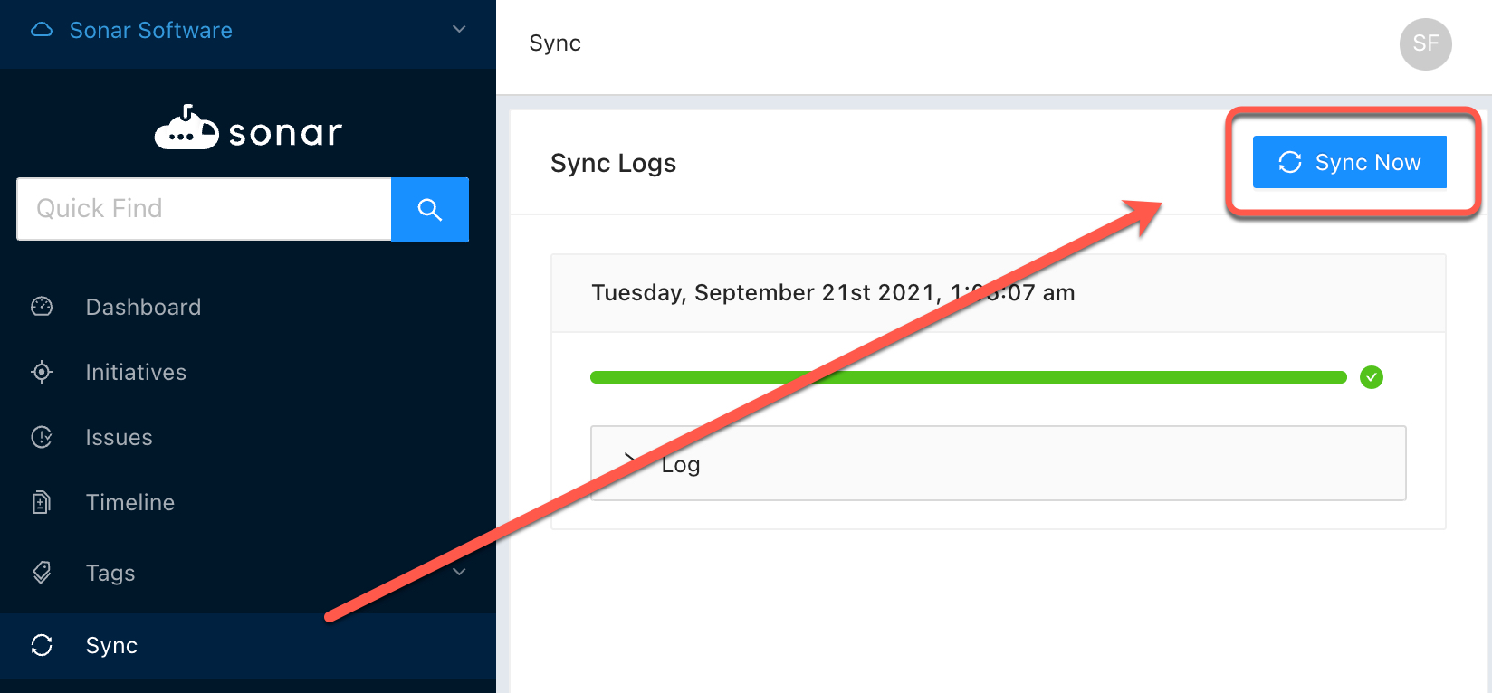Click the green sync success checkmark
1492x693 pixels.
point(1372,377)
